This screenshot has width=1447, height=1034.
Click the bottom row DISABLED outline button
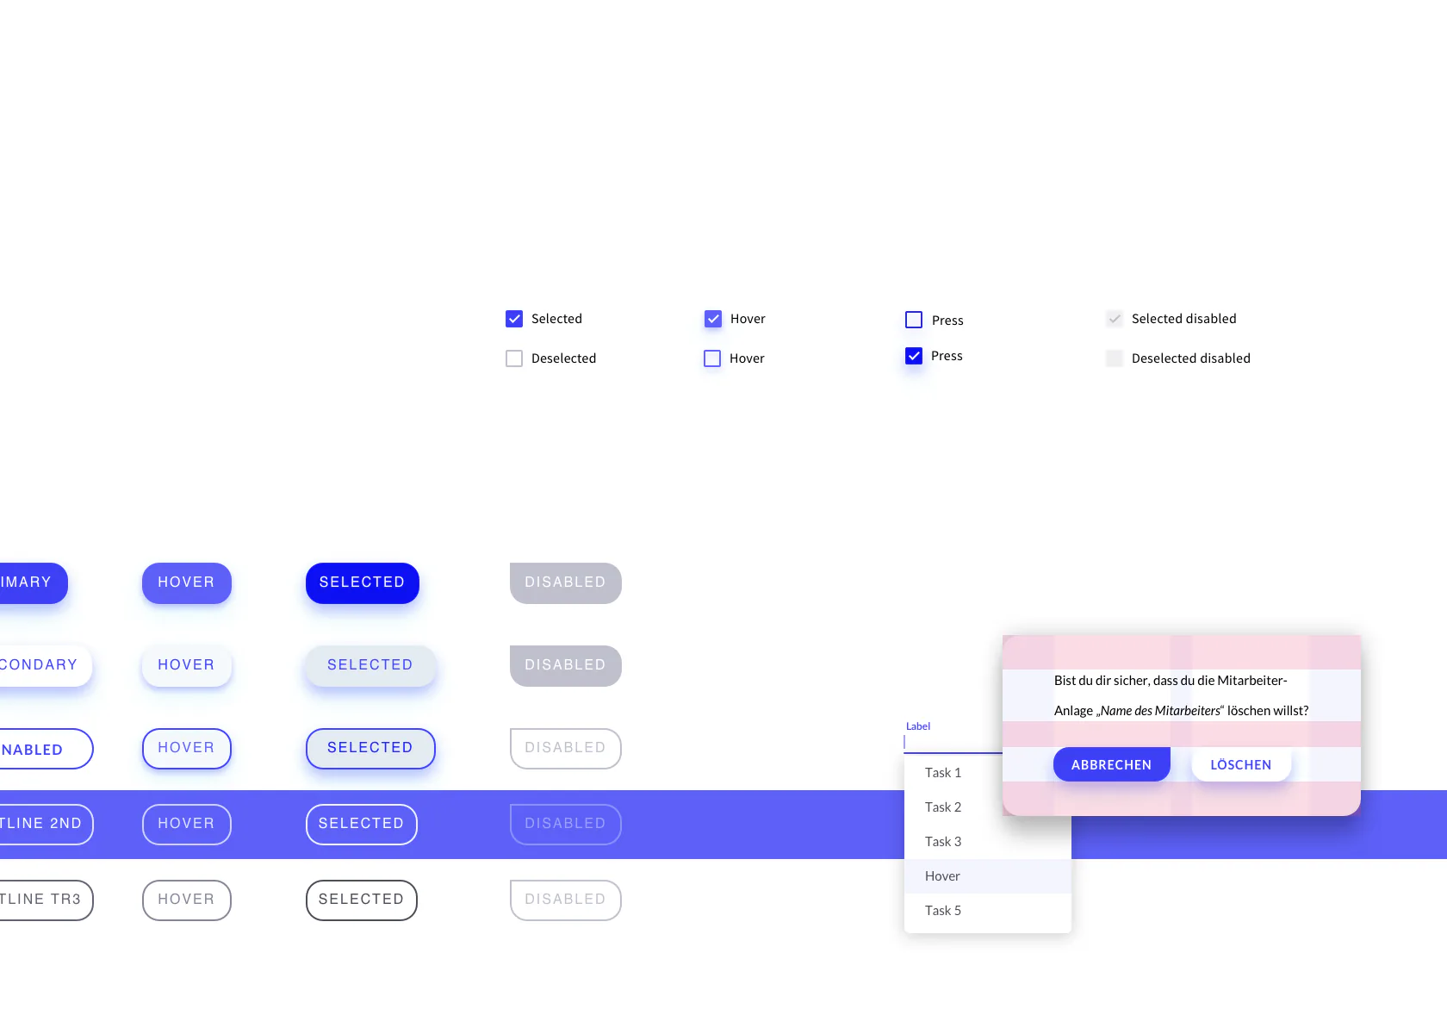point(566,900)
